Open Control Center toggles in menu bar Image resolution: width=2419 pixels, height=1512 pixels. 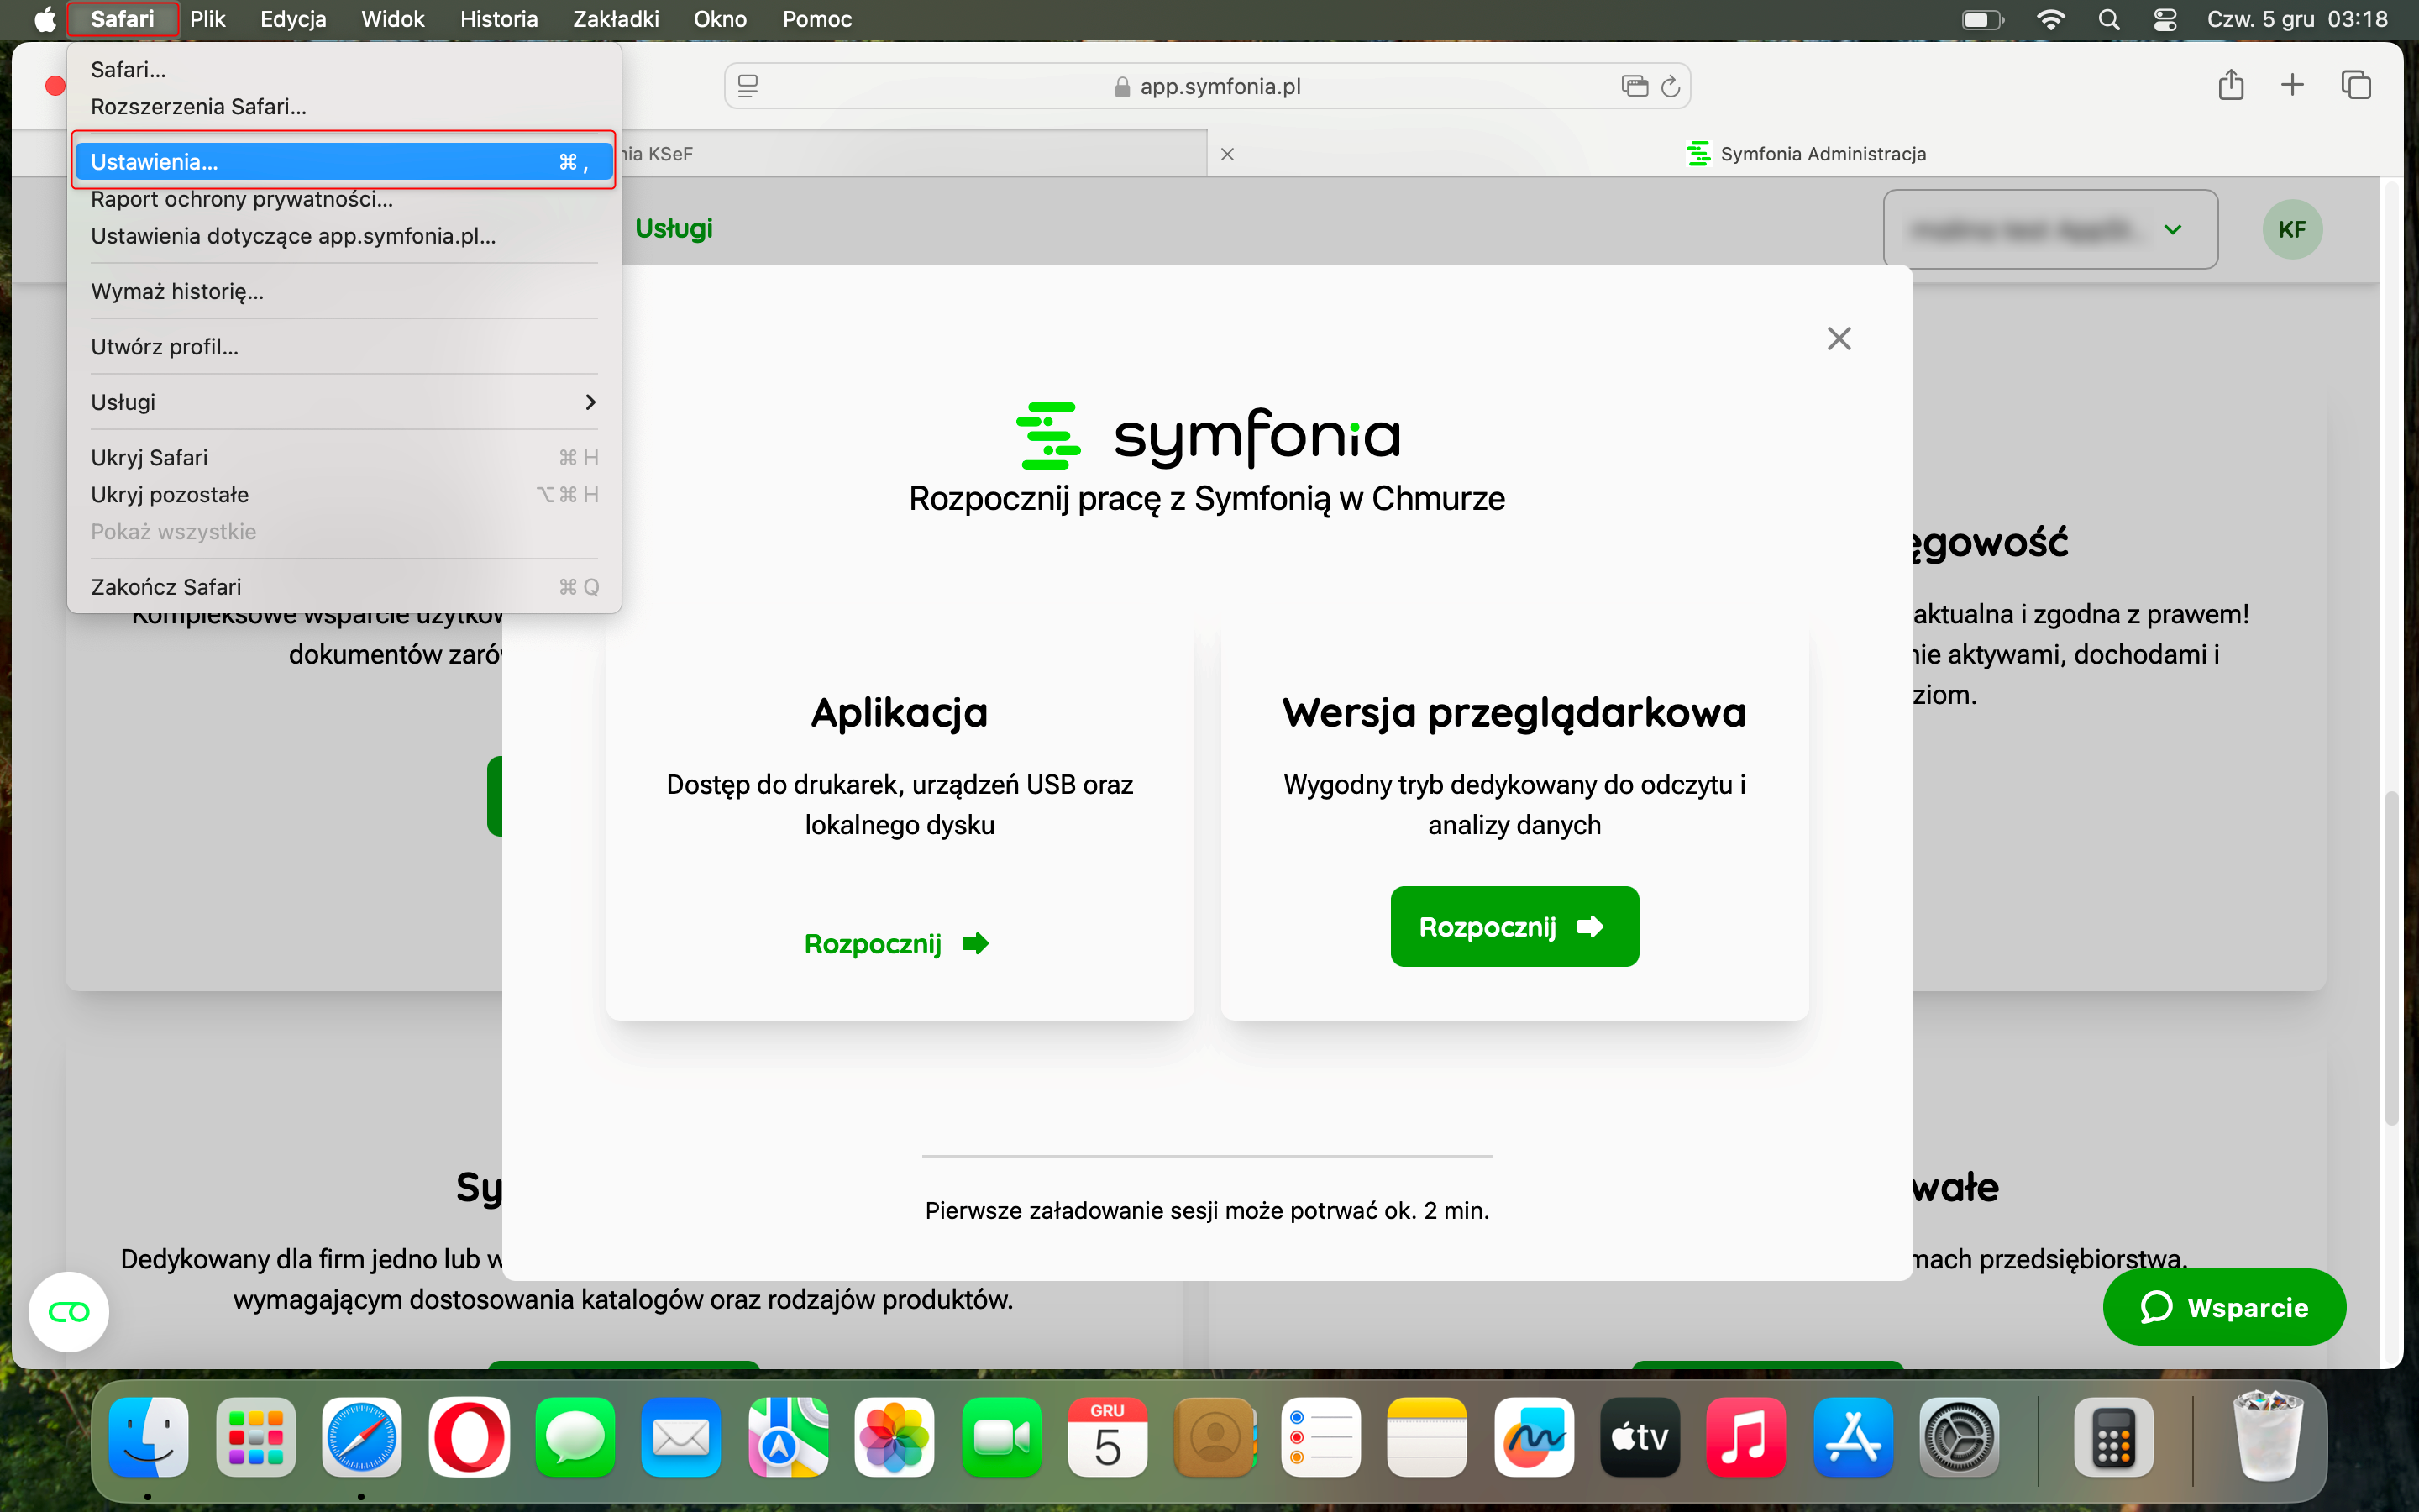pos(2165,19)
